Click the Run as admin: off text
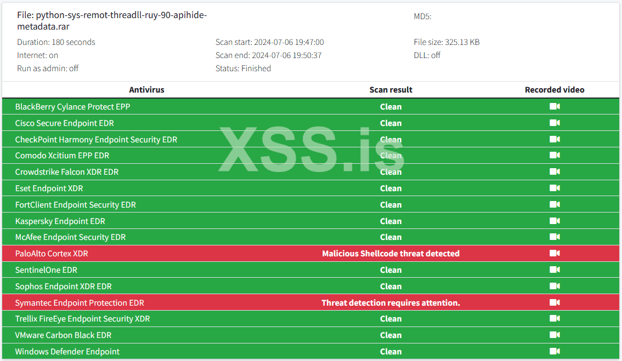Image resolution: width=622 pixels, height=361 pixels. point(48,68)
